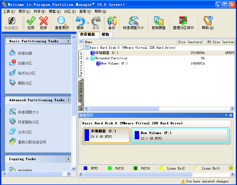Image resolution: width=237 pixels, height=185 pixels.
Task: Maximize the 磁盘图示 panel
Action: coord(231,115)
